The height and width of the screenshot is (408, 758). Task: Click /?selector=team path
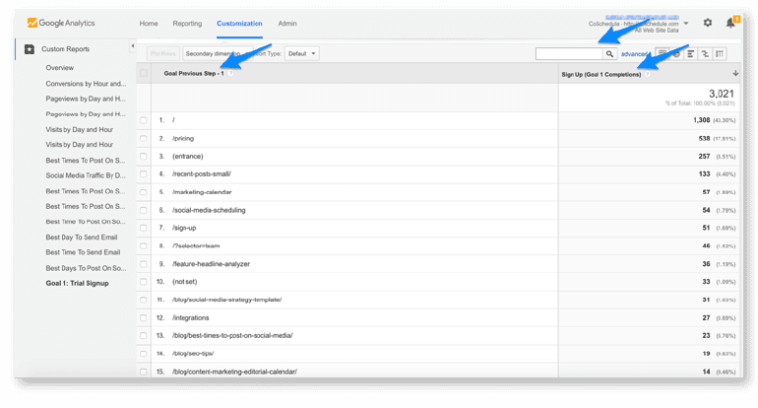[196, 245]
